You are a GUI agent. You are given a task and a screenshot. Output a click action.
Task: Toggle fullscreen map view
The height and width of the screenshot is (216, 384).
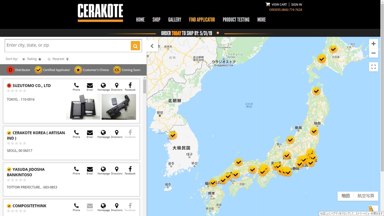coord(373,67)
